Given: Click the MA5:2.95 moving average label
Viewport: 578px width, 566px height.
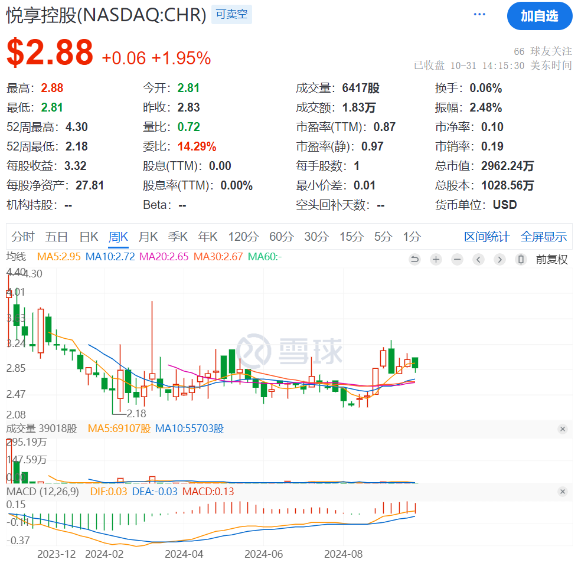Looking at the screenshot, I should [x=58, y=257].
